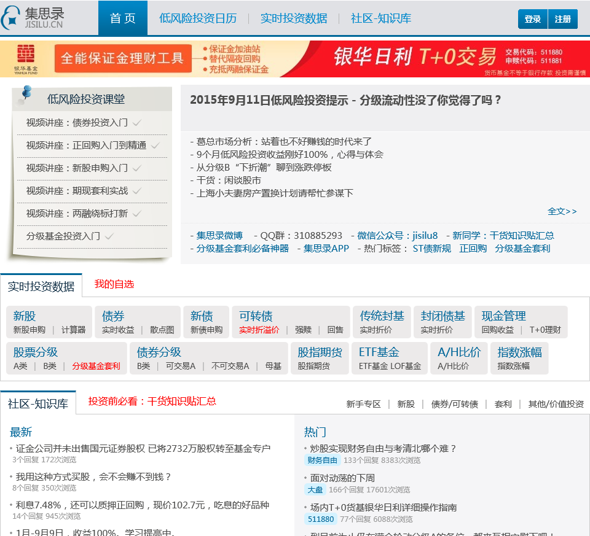Viewport: 590px width, 536px height.
Task: Open the ETF基金 category
Action: 379,352
